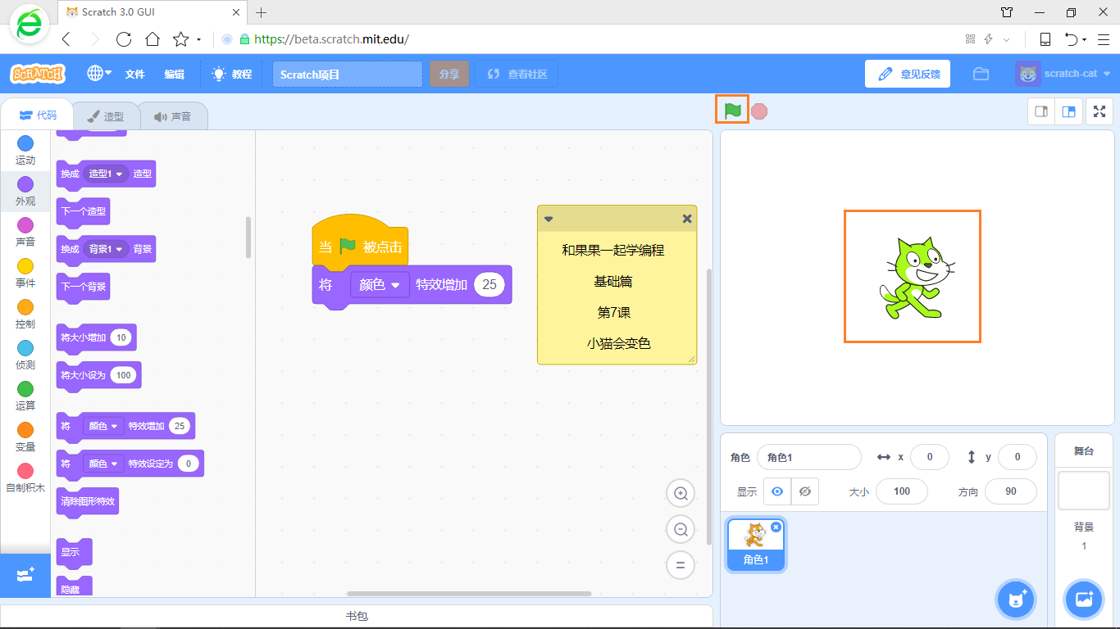Click the 显示 block in palette
The height and width of the screenshot is (629, 1120).
[x=74, y=552]
